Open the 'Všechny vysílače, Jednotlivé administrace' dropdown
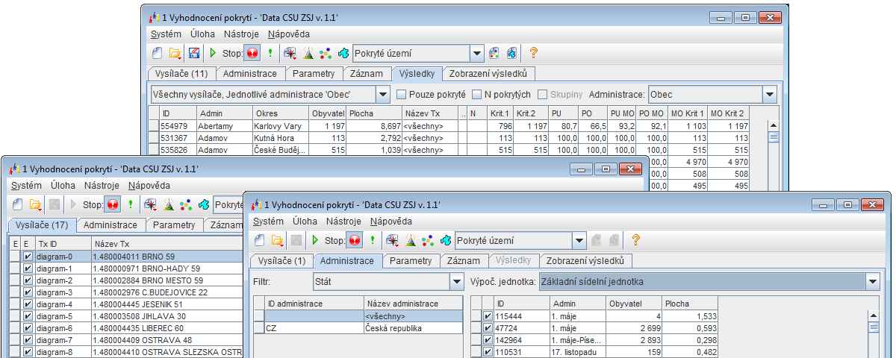 click(x=382, y=95)
